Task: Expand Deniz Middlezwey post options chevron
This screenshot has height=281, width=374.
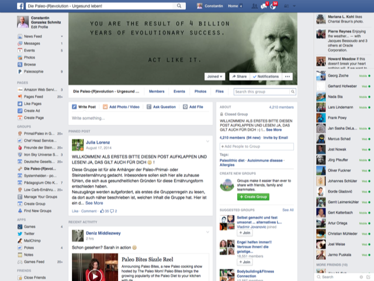Action: (x=208, y=232)
